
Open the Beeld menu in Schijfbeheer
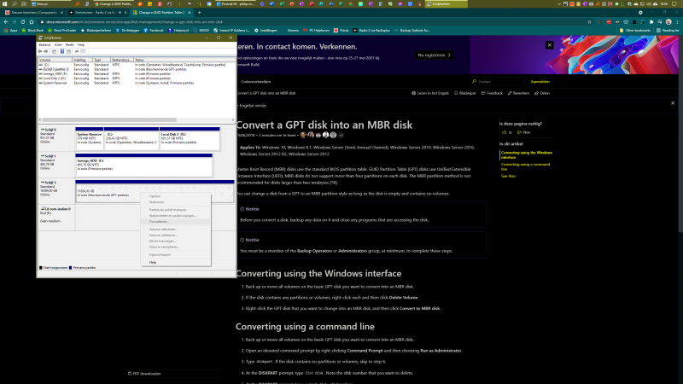(70, 44)
